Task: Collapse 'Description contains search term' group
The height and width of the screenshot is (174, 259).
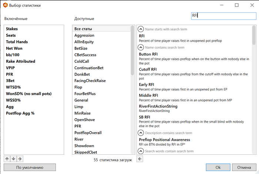Action: pos(141,133)
